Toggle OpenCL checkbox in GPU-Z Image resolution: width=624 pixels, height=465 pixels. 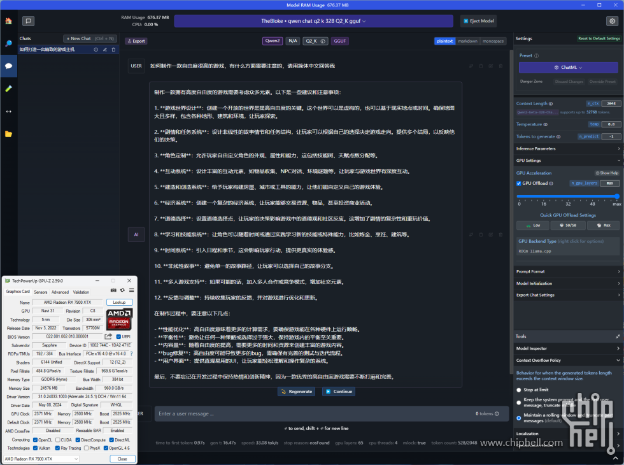point(35,440)
